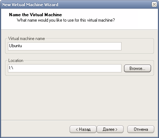This screenshot has width=159, height=138.
Task: Open the Browse... folder dialog
Action: pyautogui.click(x=137, y=68)
